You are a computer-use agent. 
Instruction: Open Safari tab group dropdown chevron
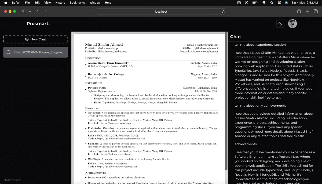click(30, 12)
